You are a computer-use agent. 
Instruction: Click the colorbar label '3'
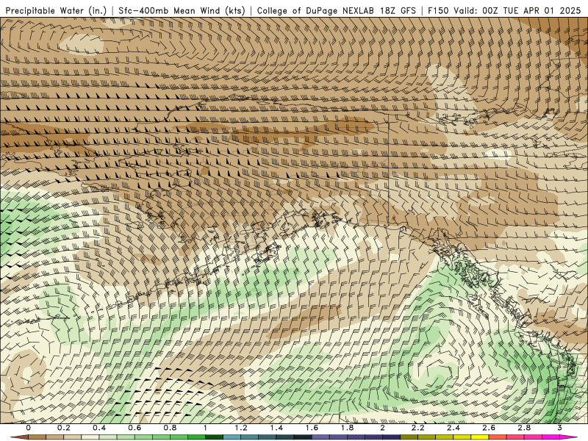point(559,428)
